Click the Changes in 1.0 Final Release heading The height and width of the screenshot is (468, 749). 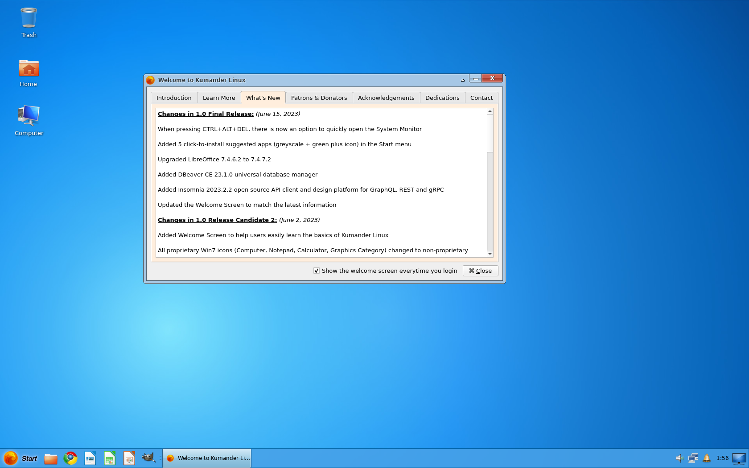pyautogui.click(x=206, y=114)
